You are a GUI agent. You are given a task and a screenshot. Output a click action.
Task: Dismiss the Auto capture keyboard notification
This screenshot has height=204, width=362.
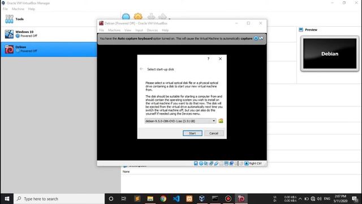256,39
